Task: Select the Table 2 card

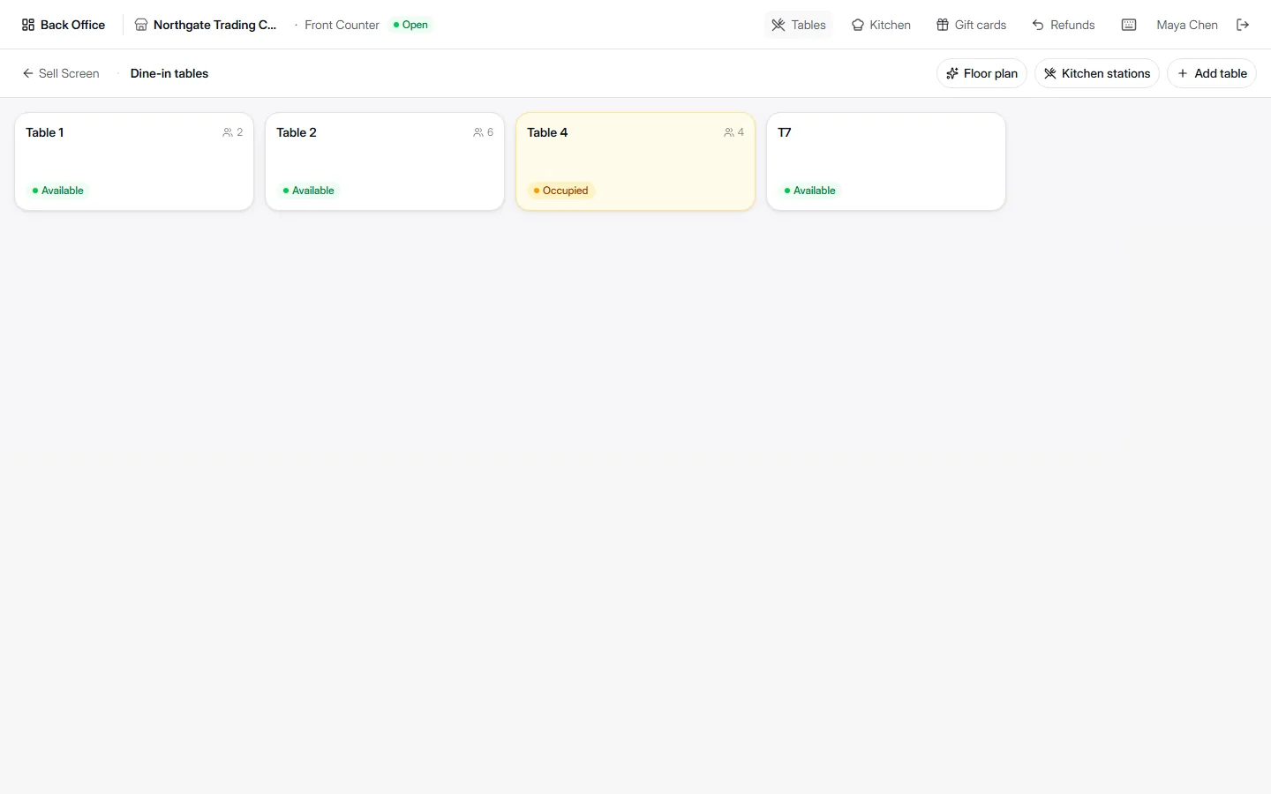Action: pyautogui.click(x=385, y=161)
